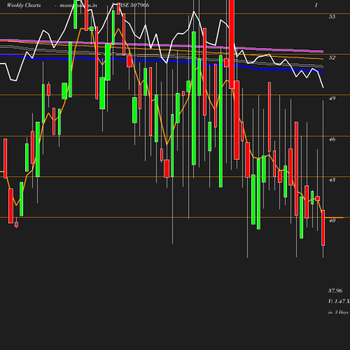Click the price axis label 52

pos(332,57)
